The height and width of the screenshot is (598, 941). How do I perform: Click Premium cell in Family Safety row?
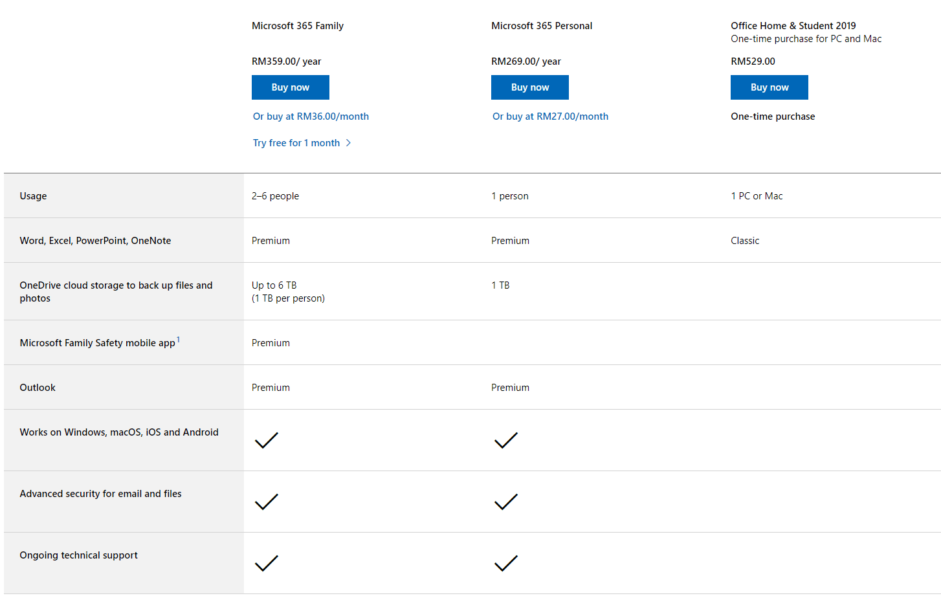(271, 343)
